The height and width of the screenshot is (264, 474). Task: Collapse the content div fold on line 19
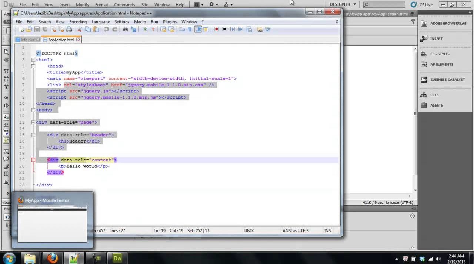pyautogui.click(x=33, y=160)
